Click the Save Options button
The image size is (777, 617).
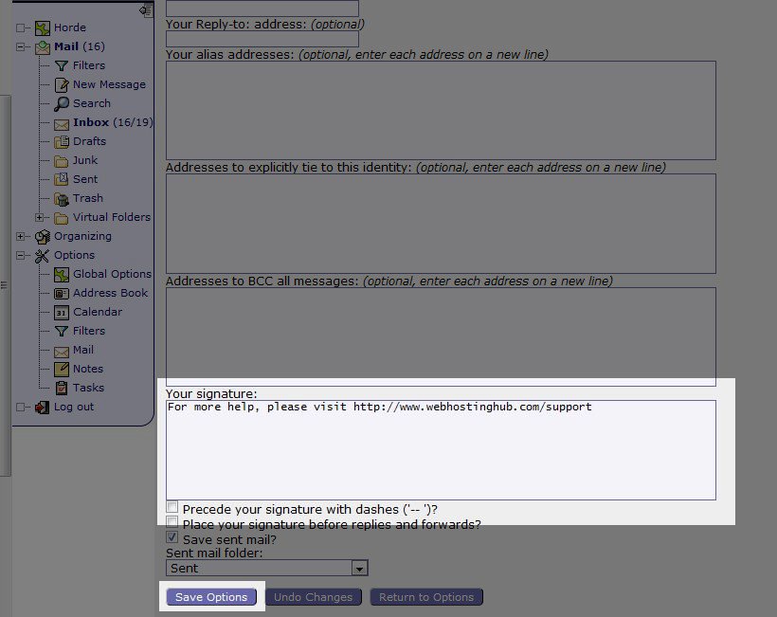pyautogui.click(x=210, y=597)
